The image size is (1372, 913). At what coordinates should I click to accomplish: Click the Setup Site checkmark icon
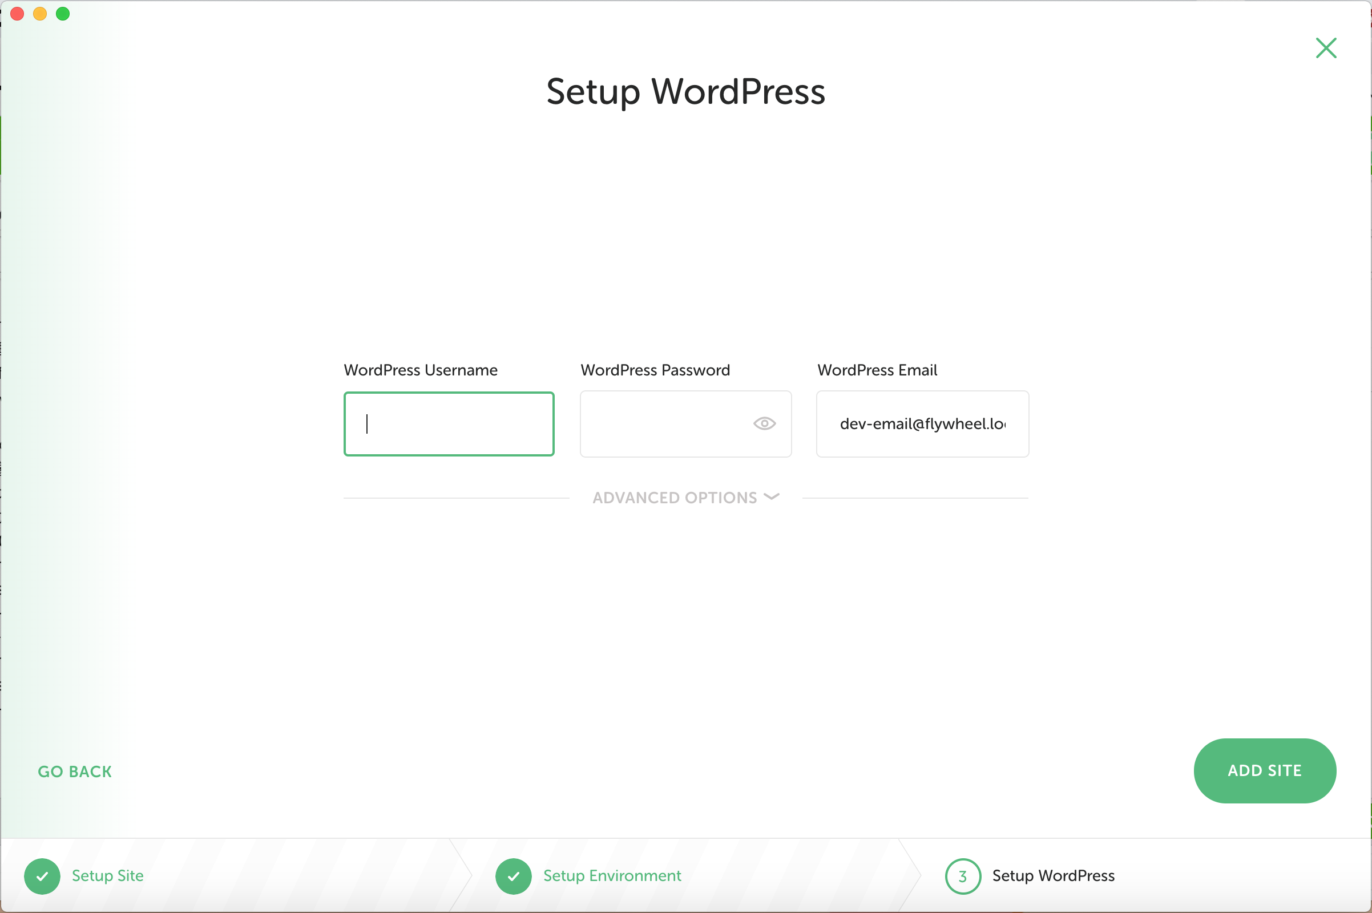pos(42,876)
